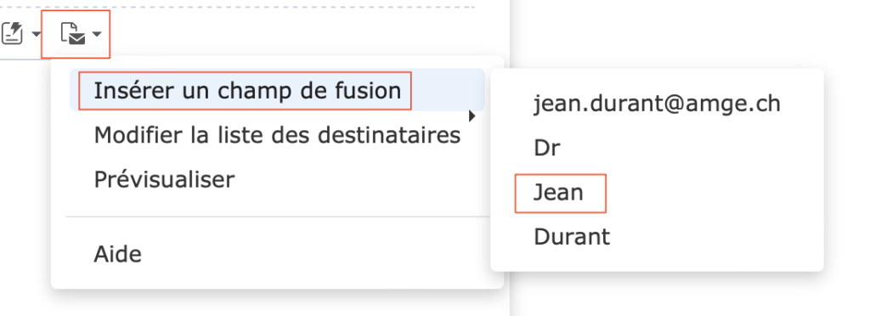
Task: Insert the Dr title merge field
Action: (546, 148)
